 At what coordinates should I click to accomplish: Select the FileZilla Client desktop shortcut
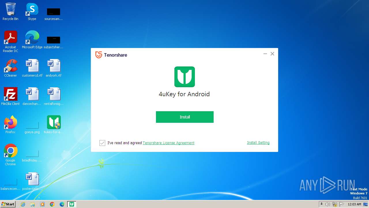pyautogui.click(x=10, y=96)
